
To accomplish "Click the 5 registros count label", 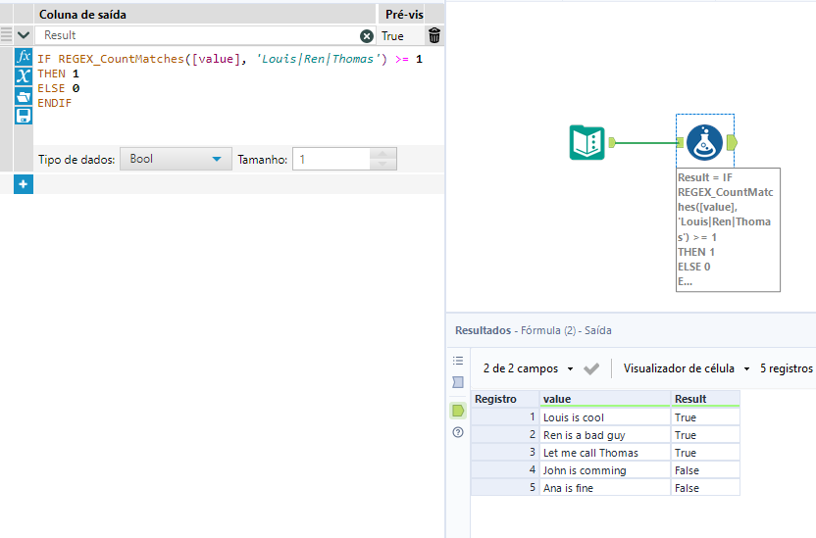I will pyautogui.click(x=787, y=368).
